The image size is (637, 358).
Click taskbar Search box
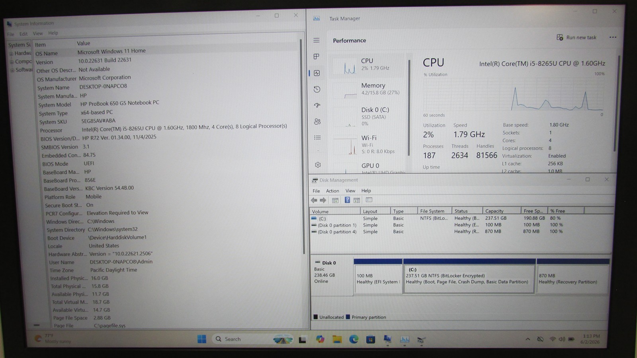tap(252, 339)
